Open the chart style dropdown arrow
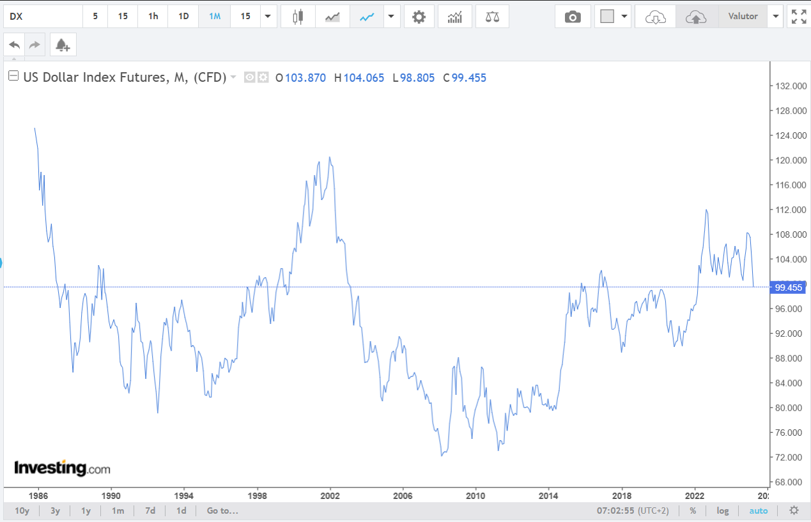 click(x=390, y=17)
